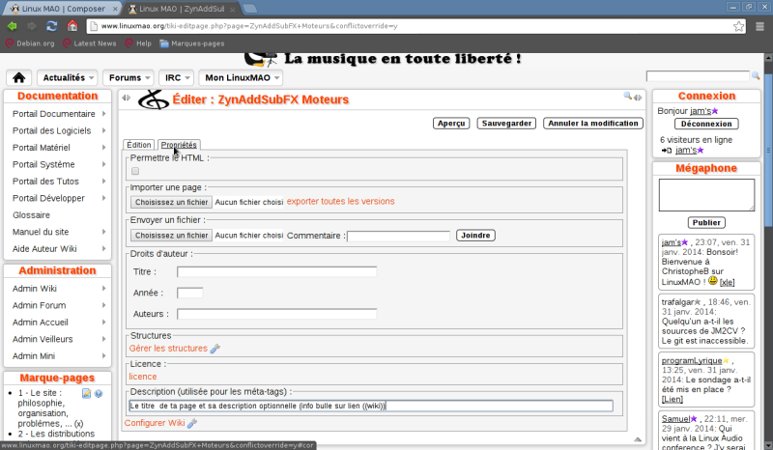The height and width of the screenshot is (450, 773).
Task: Open the Debian.org bookmark
Action: pos(30,43)
